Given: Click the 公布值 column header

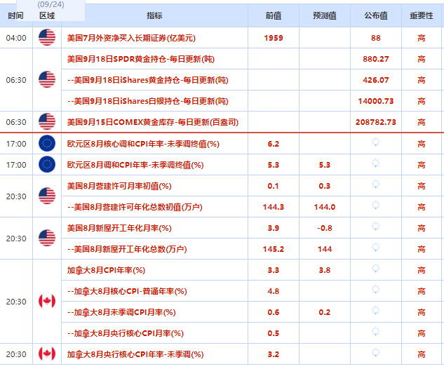Looking at the screenshot, I should pyautogui.click(x=376, y=15).
